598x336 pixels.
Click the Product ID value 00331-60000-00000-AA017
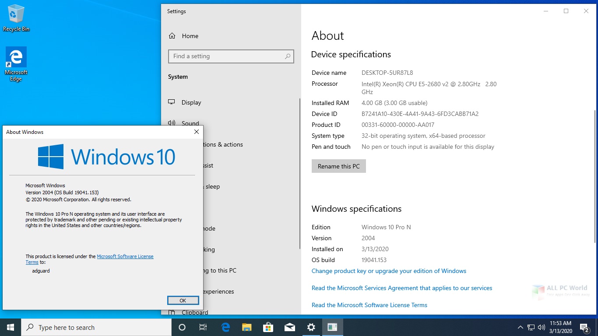(x=398, y=125)
